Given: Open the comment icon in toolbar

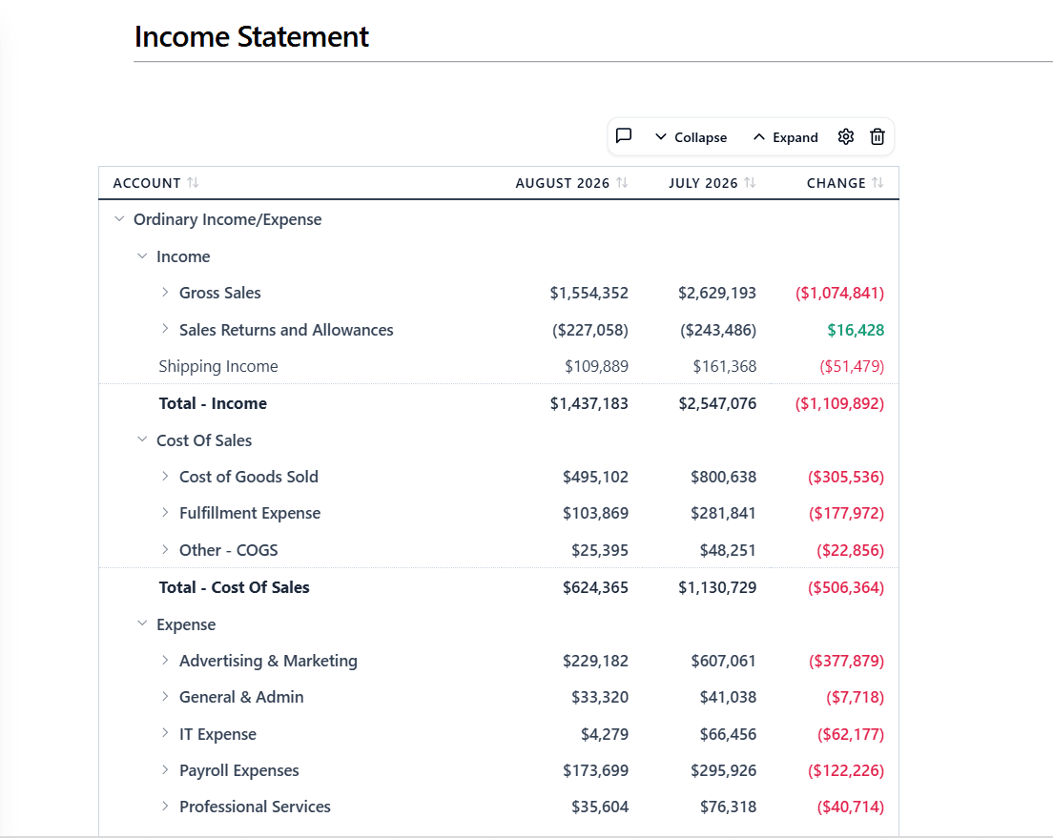Looking at the screenshot, I should pyautogui.click(x=624, y=136).
